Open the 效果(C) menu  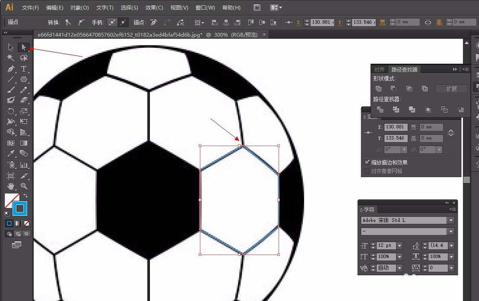pyautogui.click(x=154, y=8)
